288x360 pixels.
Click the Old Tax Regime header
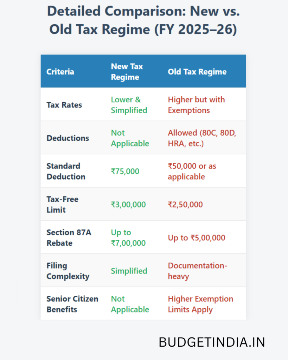(x=197, y=72)
